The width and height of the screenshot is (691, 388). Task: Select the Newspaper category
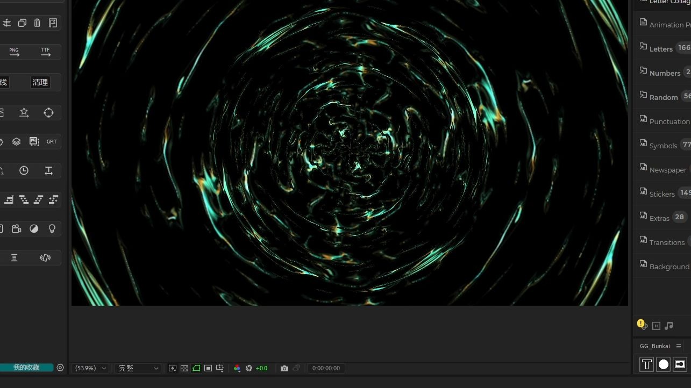[x=662, y=169]
